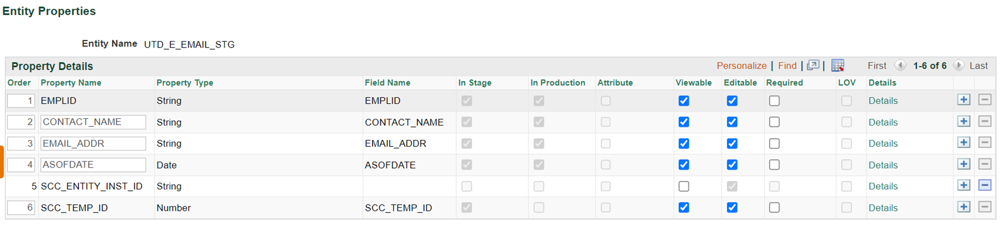Image resolution: width=1003 pixels, height=230 pixels.
Task: Delete the SCC_ENTITY_INST_ID row
Action: pos(984,186)
